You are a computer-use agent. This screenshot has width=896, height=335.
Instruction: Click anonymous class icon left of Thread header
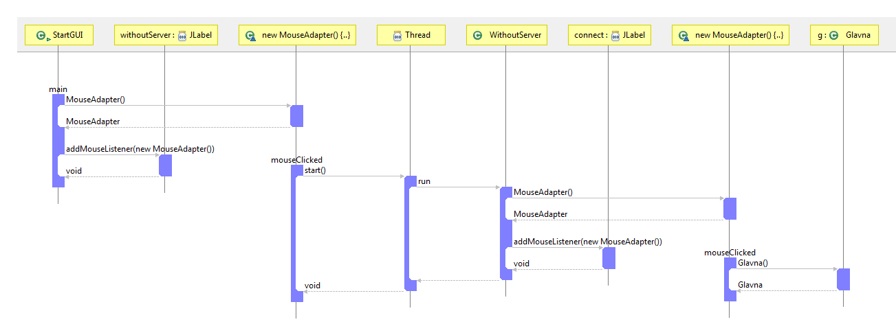pyautogui.click(x=251, y=36)
